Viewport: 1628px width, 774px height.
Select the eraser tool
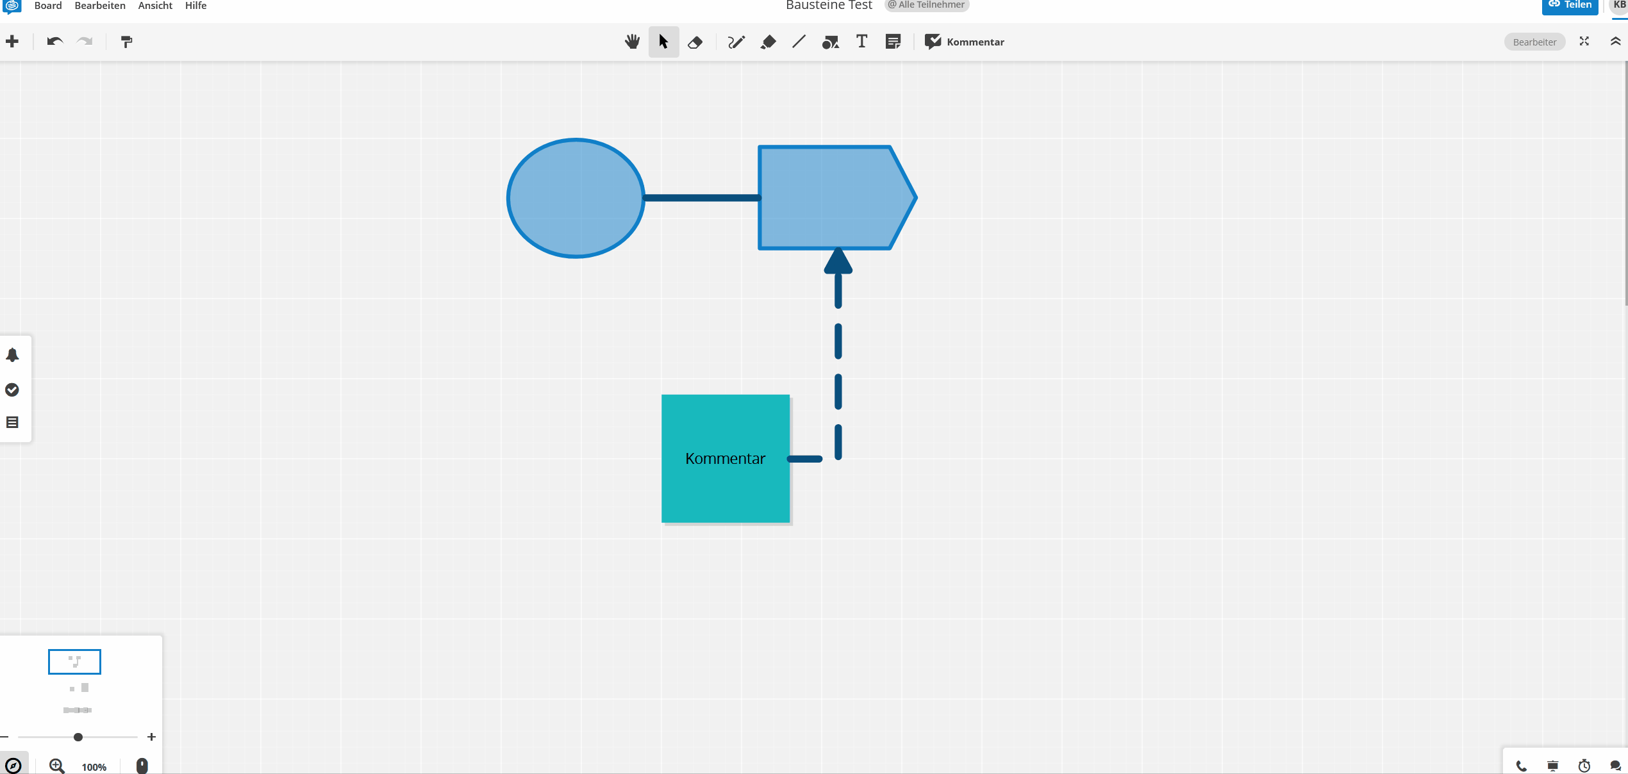pos(695,42)
